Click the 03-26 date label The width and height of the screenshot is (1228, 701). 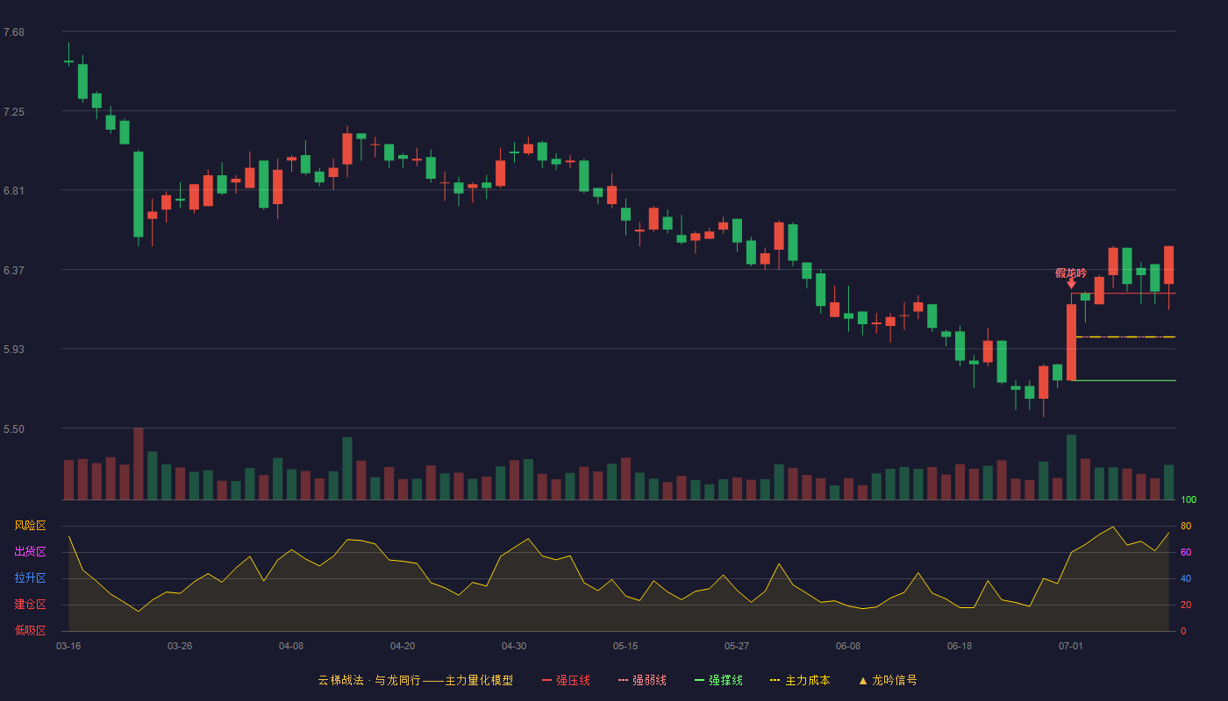pos(180,646)
